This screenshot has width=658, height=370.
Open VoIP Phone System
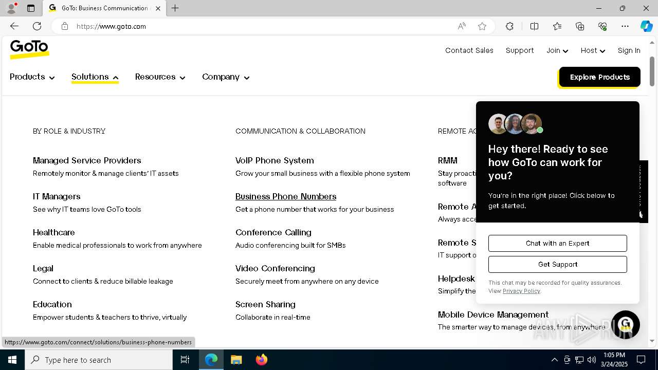pos(275,160)
